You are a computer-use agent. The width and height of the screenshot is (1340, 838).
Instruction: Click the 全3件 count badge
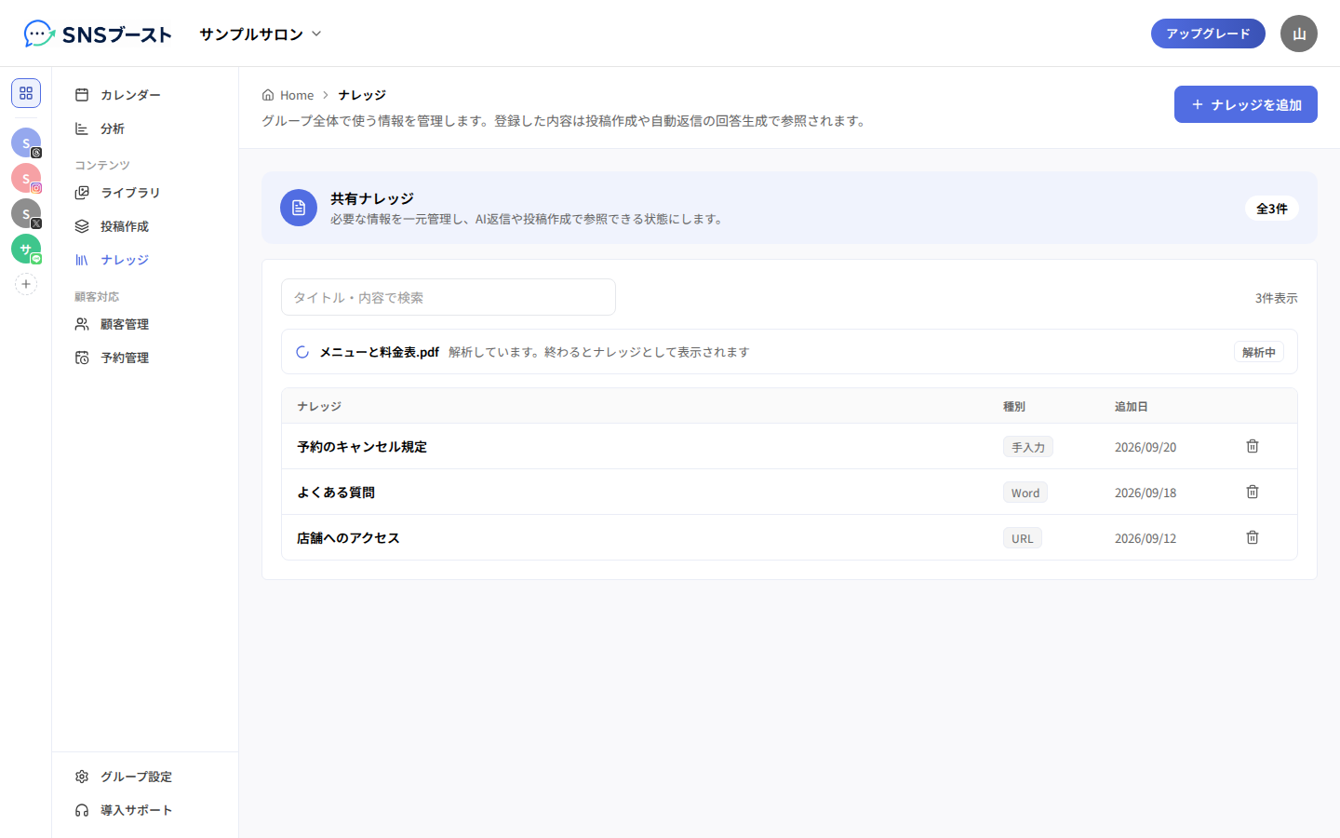[1272, 209]
